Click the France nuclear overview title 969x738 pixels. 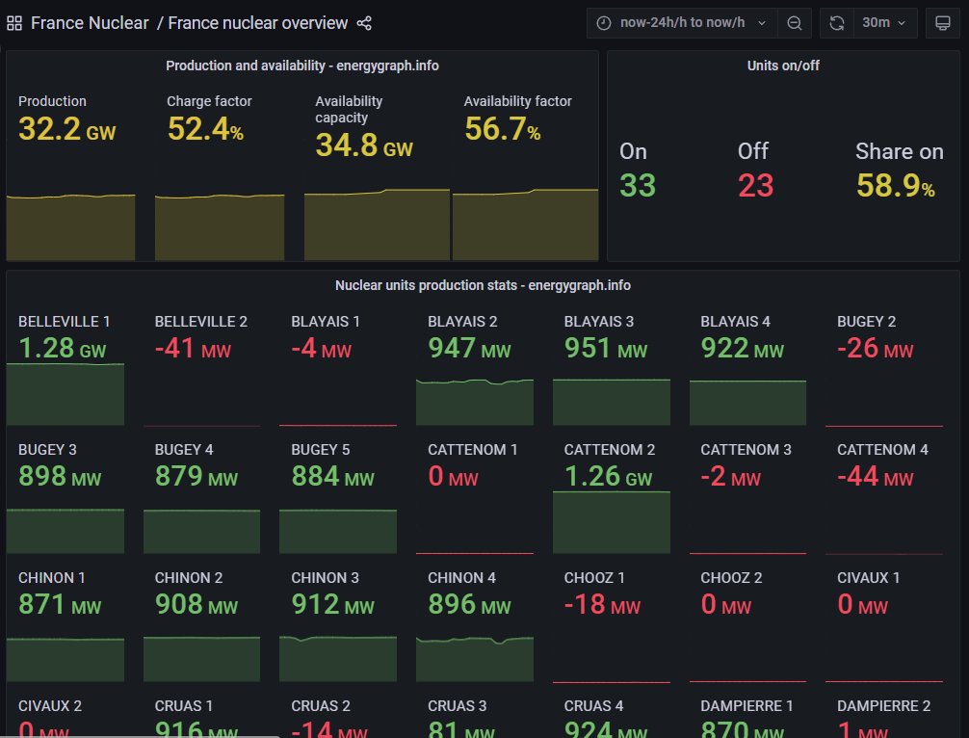click(x=258, y=23)
